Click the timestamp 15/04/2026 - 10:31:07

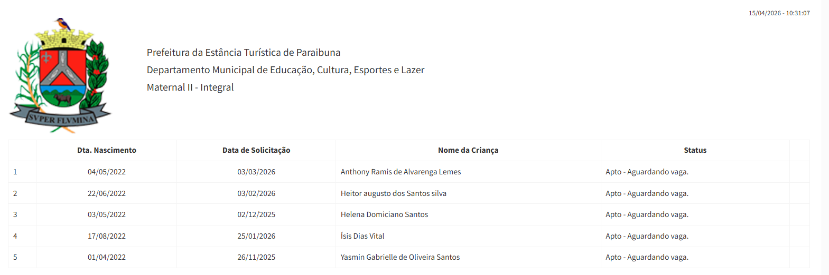coord(779,13)
